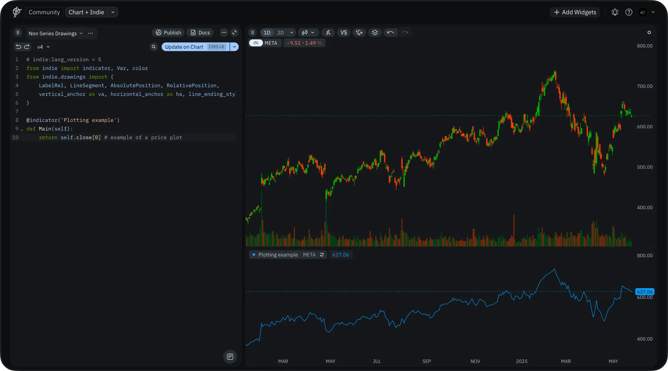Click the indicator value 627.06 legend
Image resolution: width=668 pixels, height=371 pixels.
(341, 255)
